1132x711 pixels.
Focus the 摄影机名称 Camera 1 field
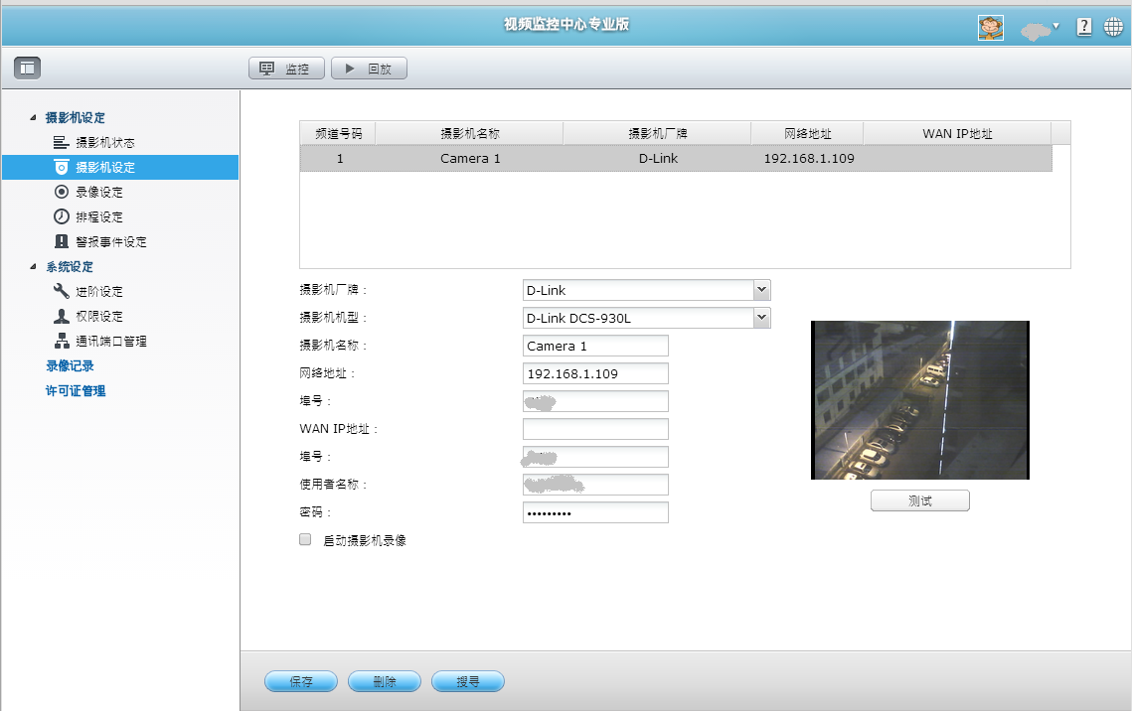(595, 347)
